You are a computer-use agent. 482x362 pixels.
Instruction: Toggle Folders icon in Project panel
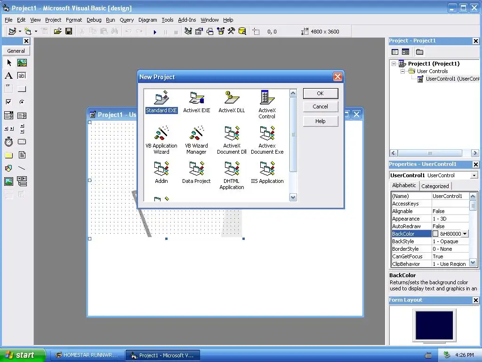coord(419,52)
